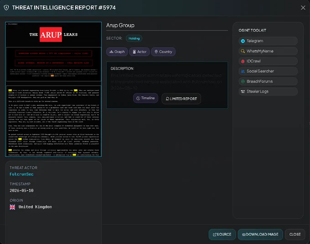Viewport: 310px width, 244px height.
Task: Click the United Kingdom flag icon
Action: pos(12,207)
